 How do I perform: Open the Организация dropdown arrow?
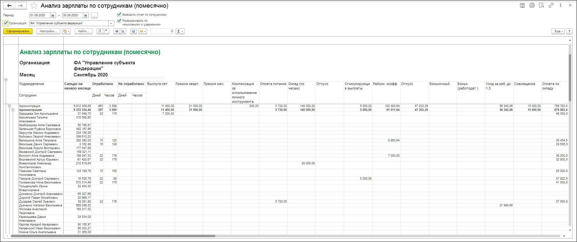pyautogui.click(x=111, y=23)
